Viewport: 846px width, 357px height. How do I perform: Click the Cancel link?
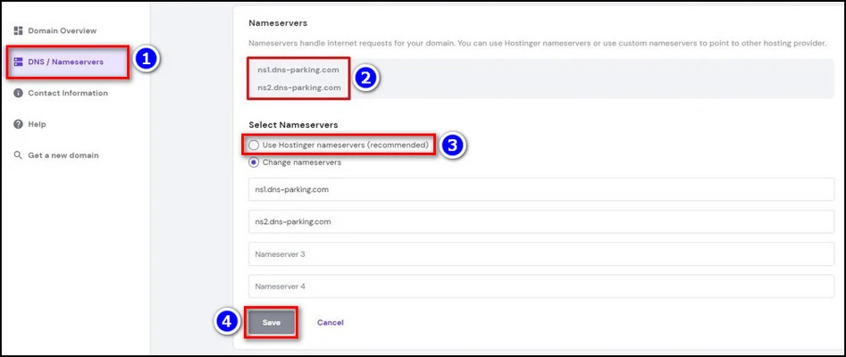pyautogui.click(x=331, y=322)
